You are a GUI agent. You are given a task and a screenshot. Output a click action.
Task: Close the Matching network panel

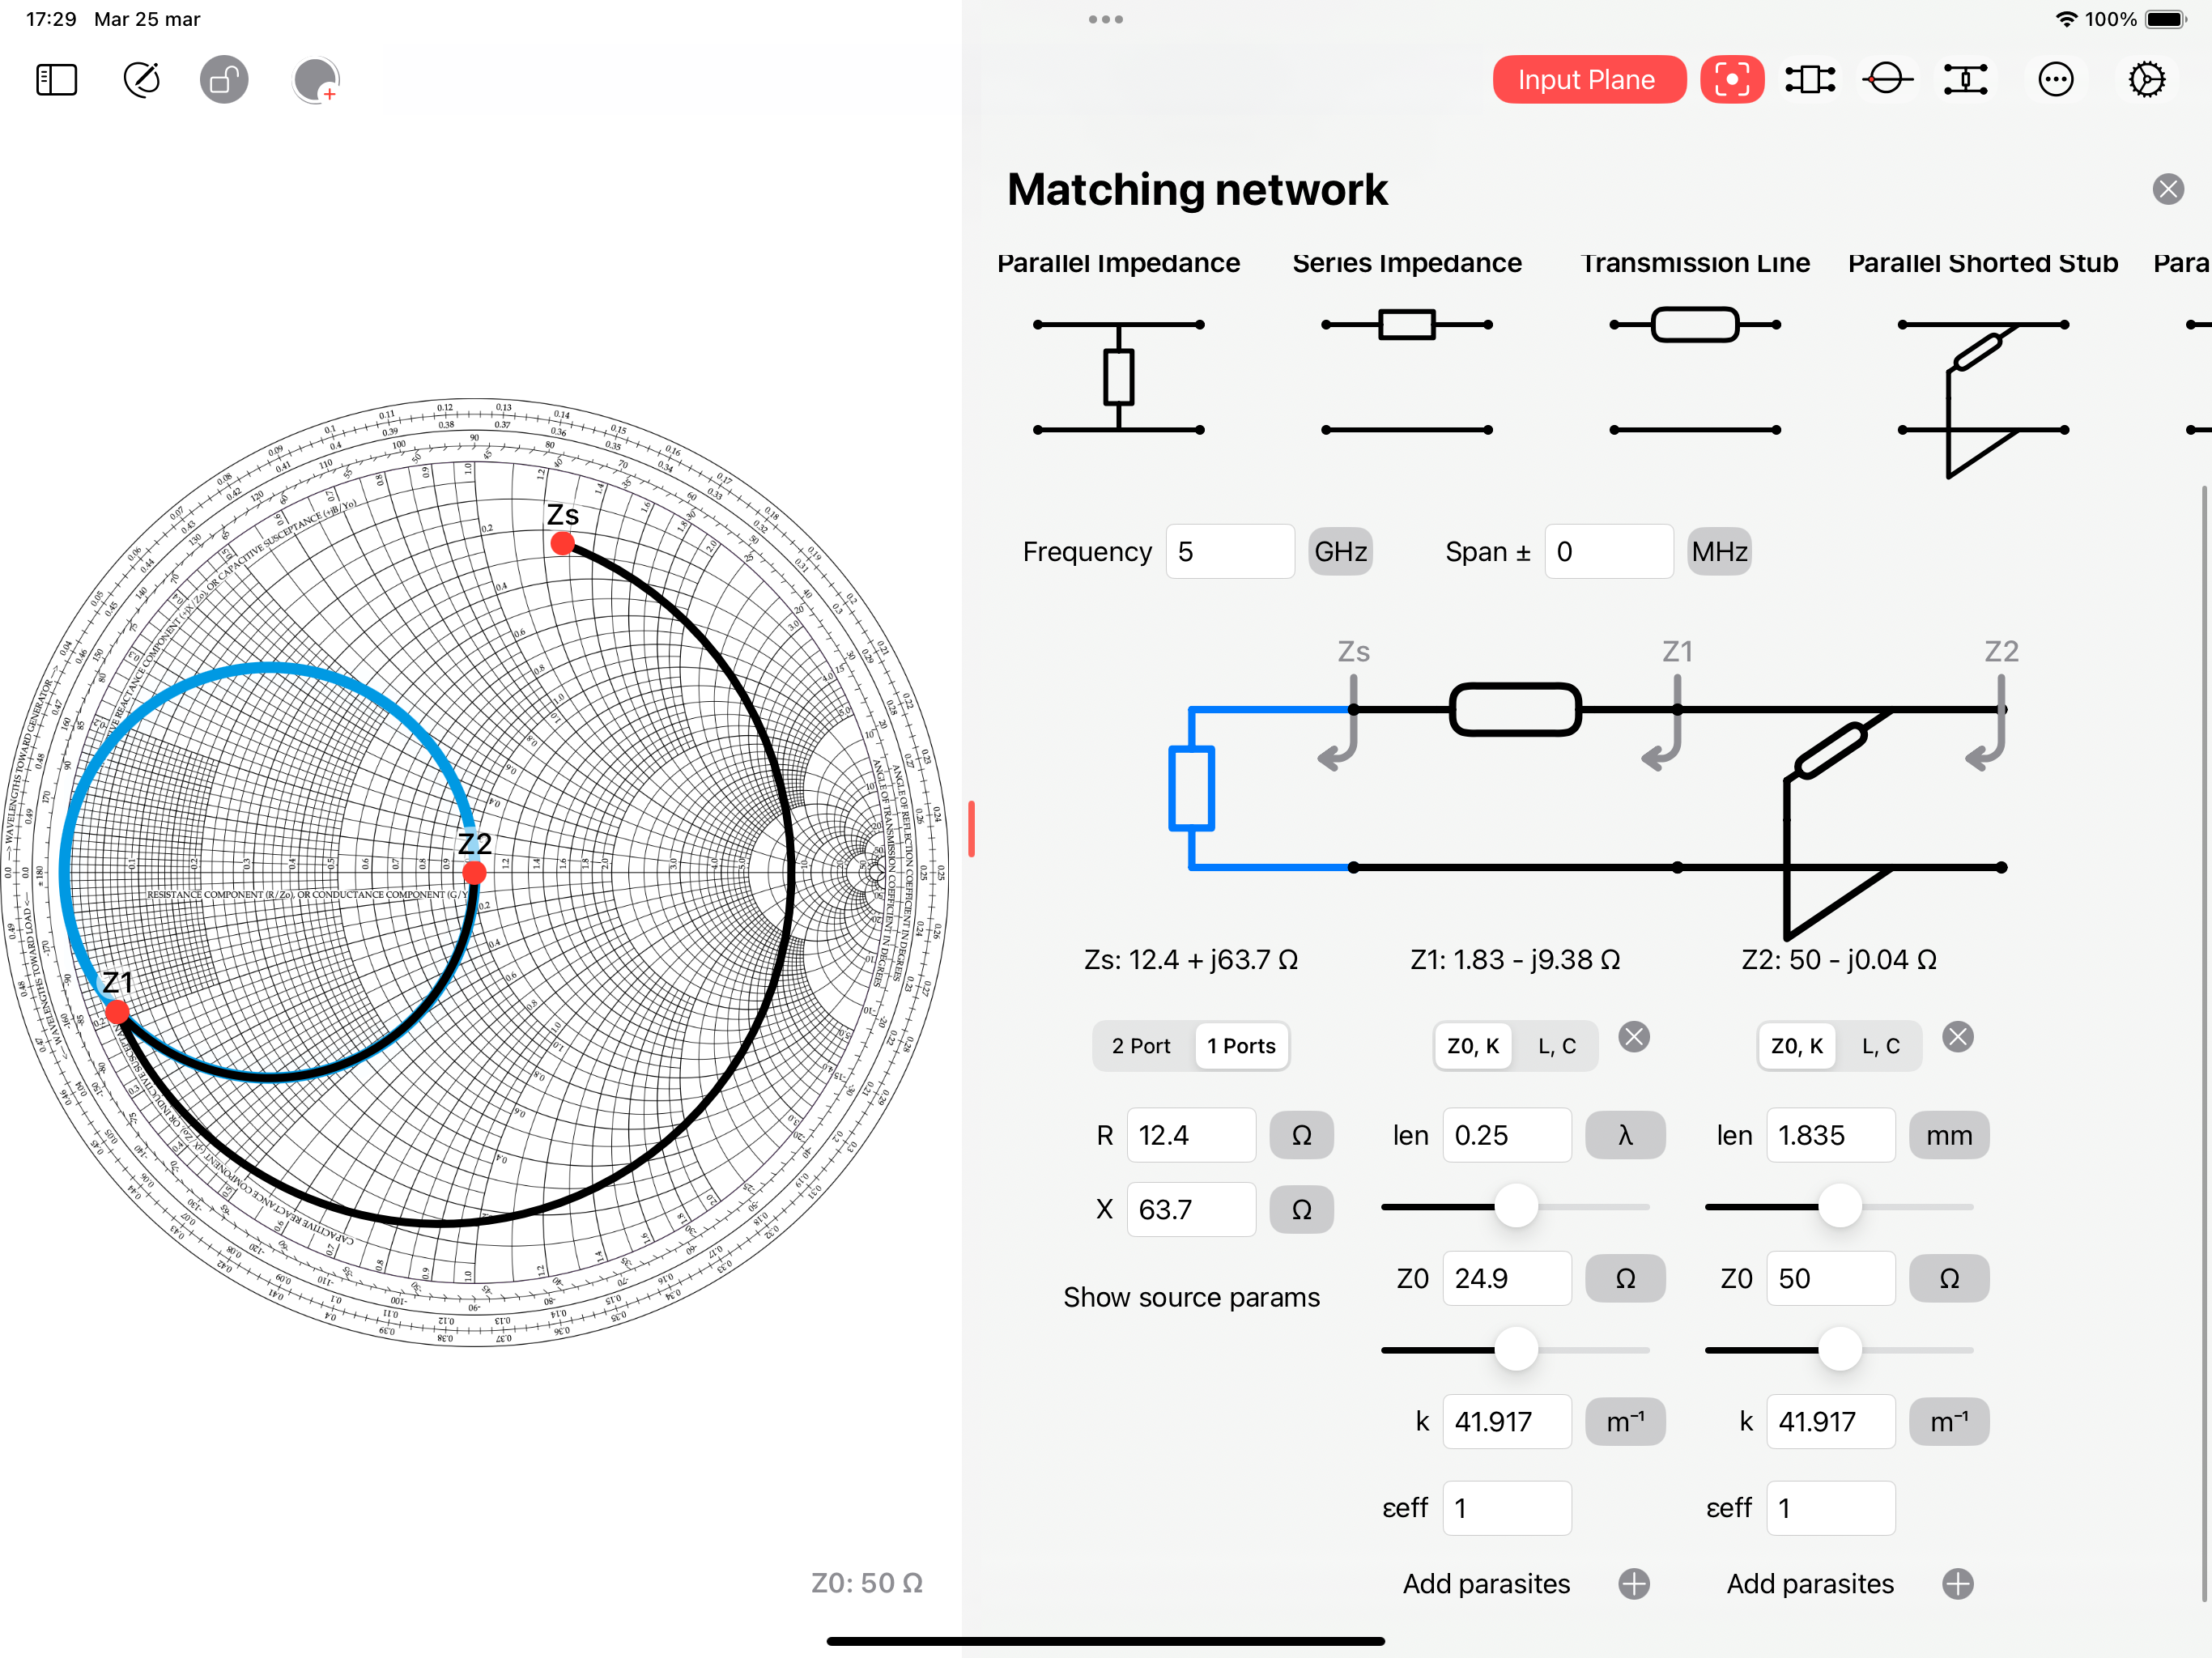[x=2168, y=189]
